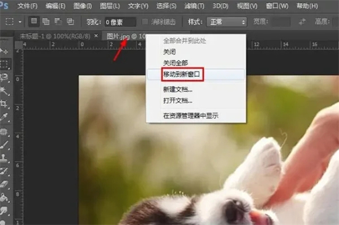This screenshot has height=225, width=339.
Task: Click the swap width and height icon
Action: [302, 22]
